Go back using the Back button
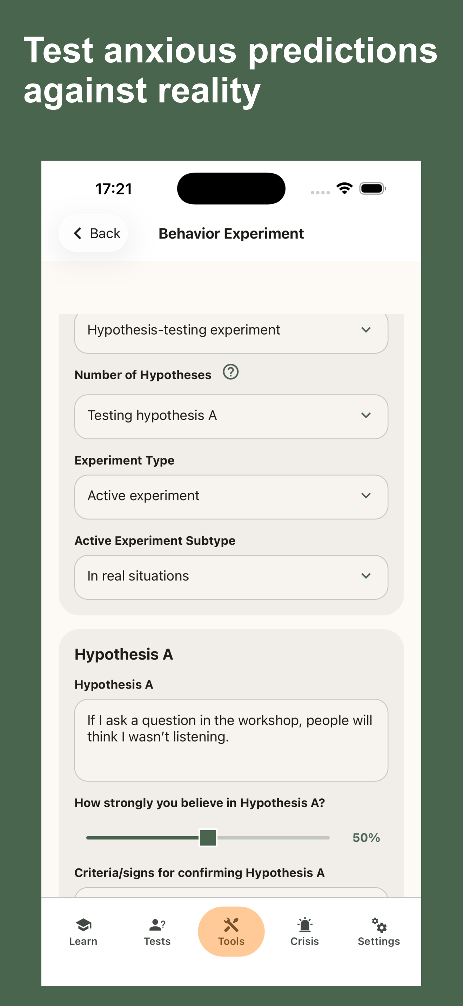The image size is (463, 1006). (93, 233)
